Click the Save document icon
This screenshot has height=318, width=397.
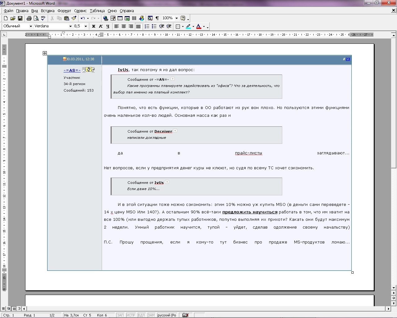point(20,18)
